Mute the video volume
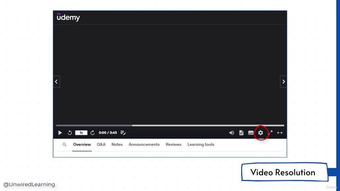Screen dimensions: 340x191 [x=232, y=133]
